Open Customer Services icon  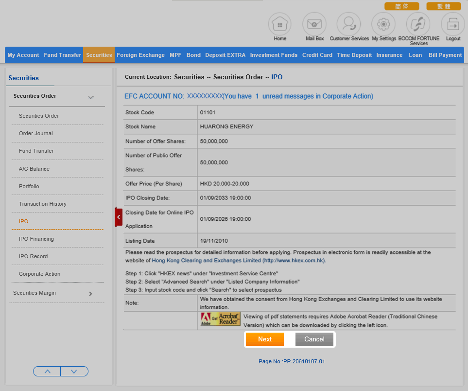point(349,24)
